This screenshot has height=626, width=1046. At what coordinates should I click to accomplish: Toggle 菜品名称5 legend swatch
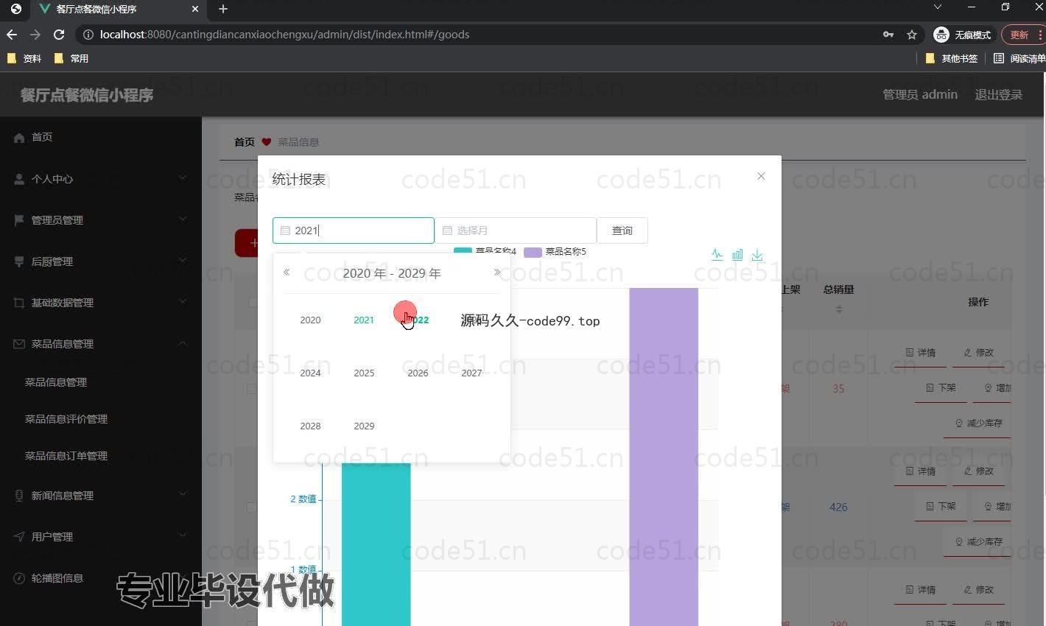[x=533, y=252]
